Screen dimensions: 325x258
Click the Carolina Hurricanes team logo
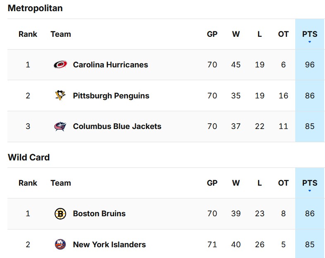(60, 64)
